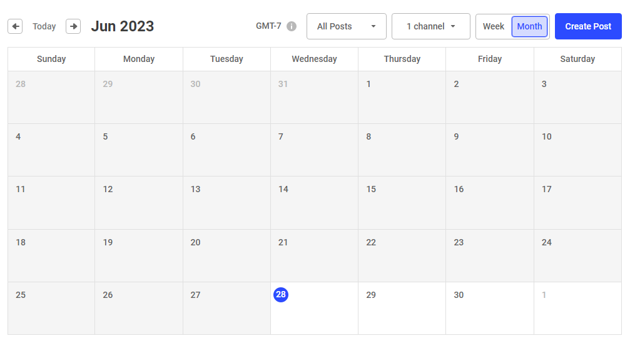Click the Create Post button
The height and width of the screenshot is (343, 630).
coord(588,26)
